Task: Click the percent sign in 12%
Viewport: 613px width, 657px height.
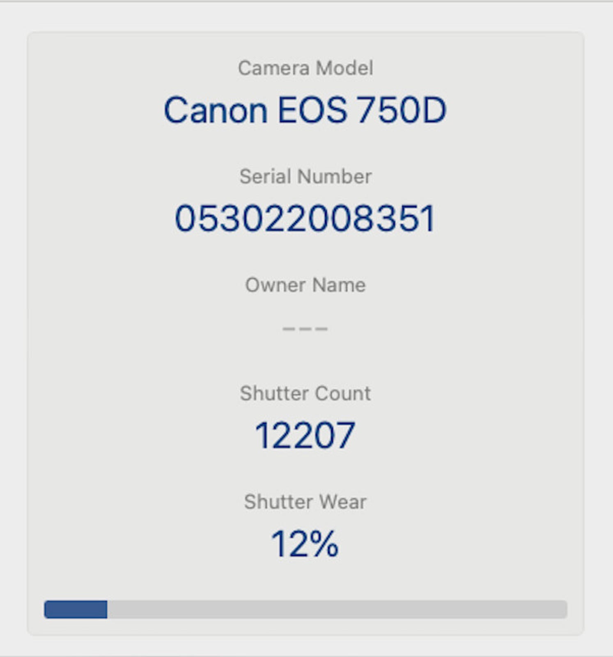Action: (x=324, y=544)
